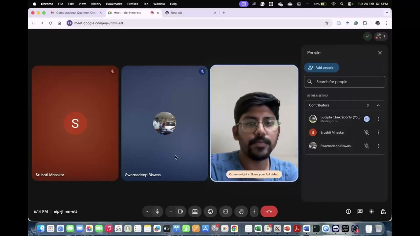
Task: Click the Present screen share button
Action: click(195, 211)
